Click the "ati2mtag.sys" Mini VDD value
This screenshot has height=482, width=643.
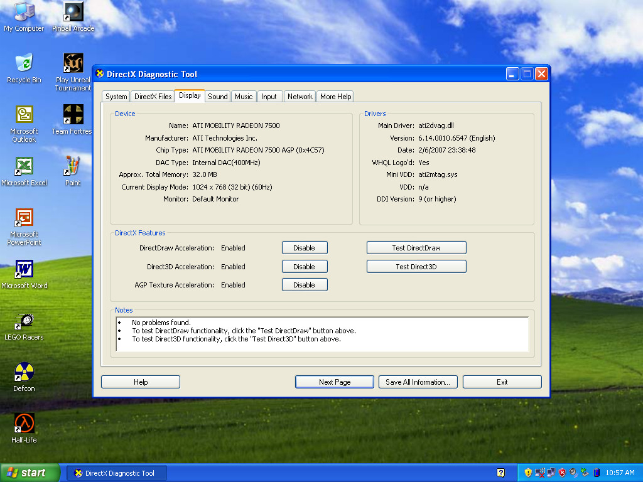[438, 174]
